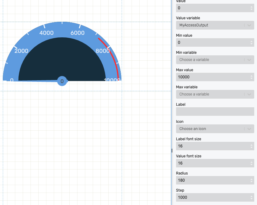
Task: Select the Label font size field
Action: pos(212,146)
